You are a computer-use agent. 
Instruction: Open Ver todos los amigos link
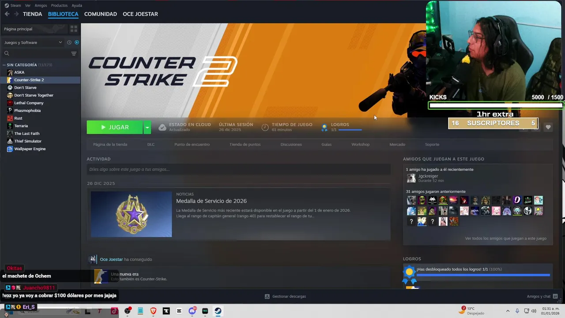(505, 238)
